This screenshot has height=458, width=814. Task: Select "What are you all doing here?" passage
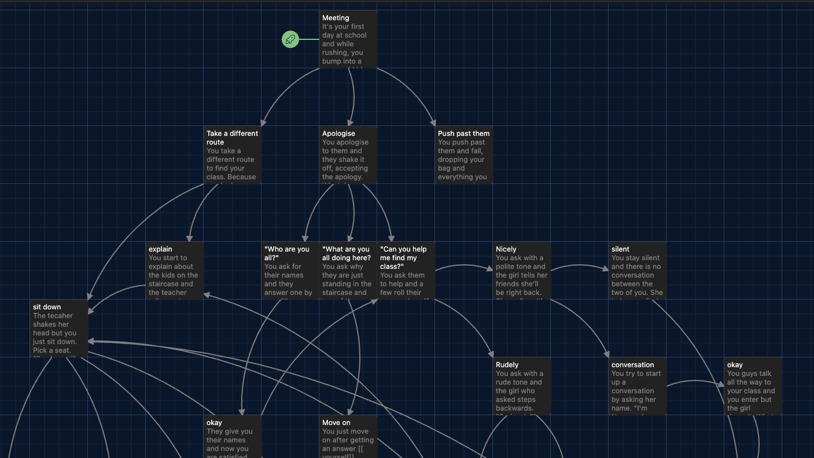click(348, 271)
